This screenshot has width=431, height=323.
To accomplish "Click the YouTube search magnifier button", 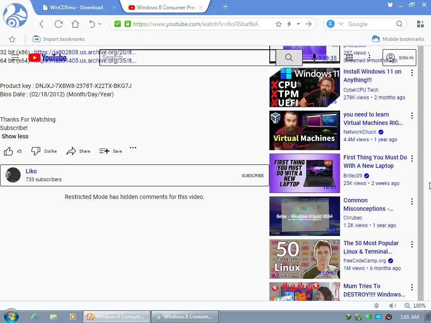I will click(289, 57).
